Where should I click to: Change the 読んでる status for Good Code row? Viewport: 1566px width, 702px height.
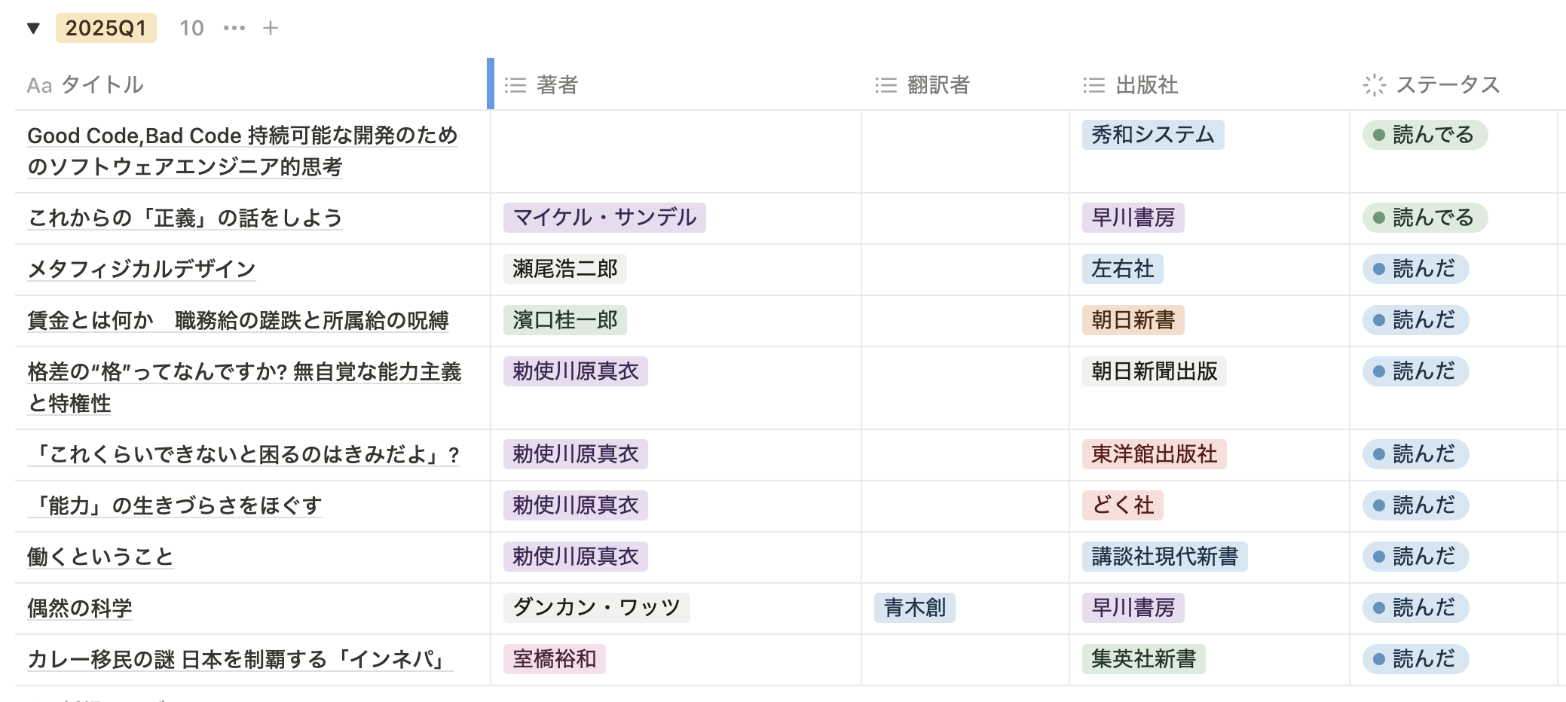pyautogui.click(x=1424, y=135)
